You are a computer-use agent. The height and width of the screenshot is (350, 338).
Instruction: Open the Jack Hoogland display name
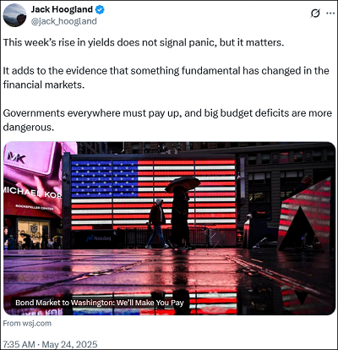point(62,9)
